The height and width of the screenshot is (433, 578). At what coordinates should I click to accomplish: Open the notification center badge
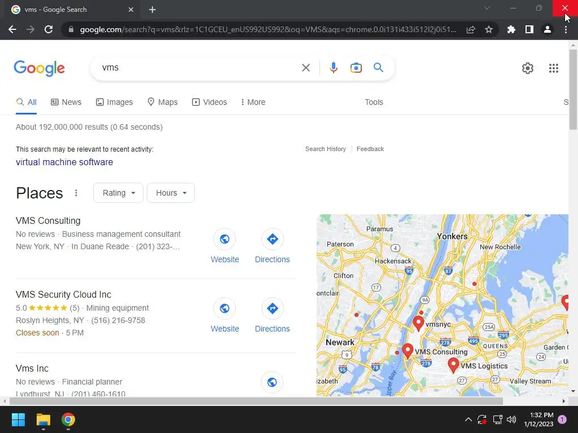[x=562, y=419]
